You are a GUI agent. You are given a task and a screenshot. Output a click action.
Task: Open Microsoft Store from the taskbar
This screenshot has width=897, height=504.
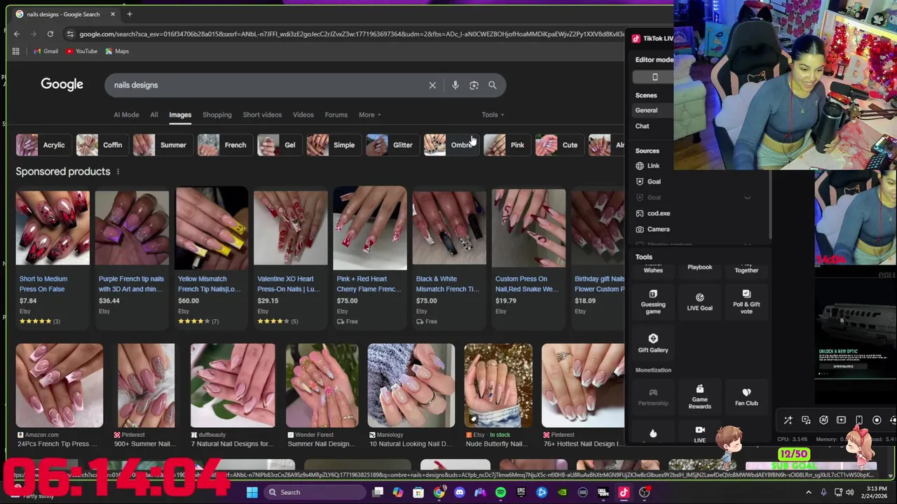[418, 492]
